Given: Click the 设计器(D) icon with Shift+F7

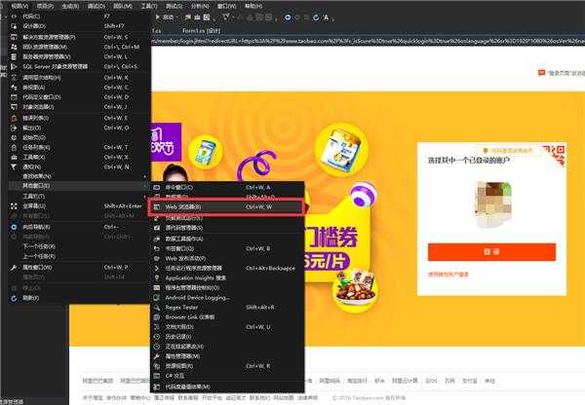Looking at the screenshot, I should pyautogui.click(x=14, y=26).
